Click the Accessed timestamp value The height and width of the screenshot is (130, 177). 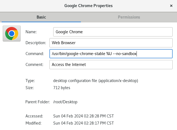tap(84, 116)
